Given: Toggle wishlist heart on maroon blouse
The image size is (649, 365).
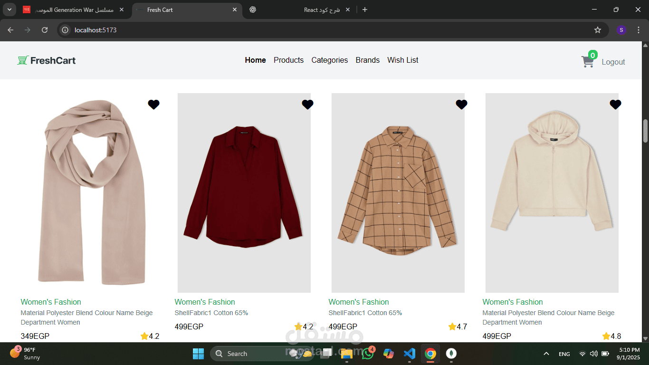Looking at the screenshot, I should [x=307, y=105].
